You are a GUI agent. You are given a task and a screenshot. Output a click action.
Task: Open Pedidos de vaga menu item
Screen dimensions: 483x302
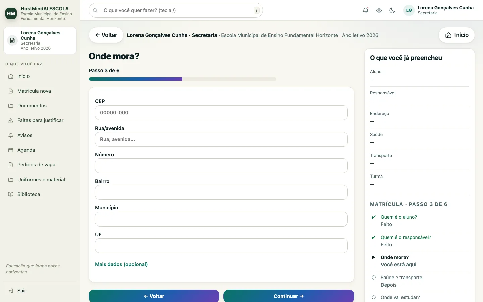point(40,165)
